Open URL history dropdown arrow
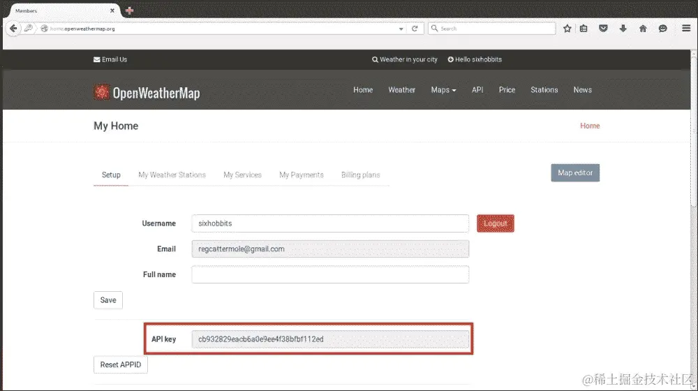 tap(401, 29)
